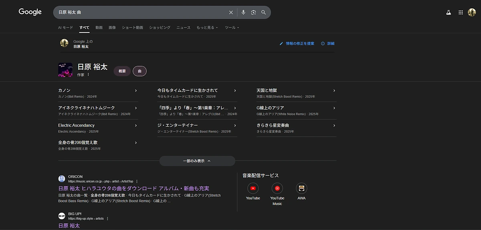Open Google Lens image search
This screenshot has height=230, width=481.
253,12
